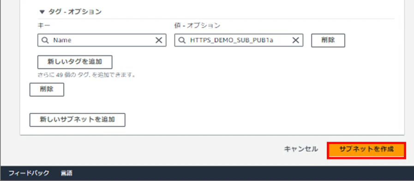Click 新しいサブネットを追加 button

[x=78, y=120]
